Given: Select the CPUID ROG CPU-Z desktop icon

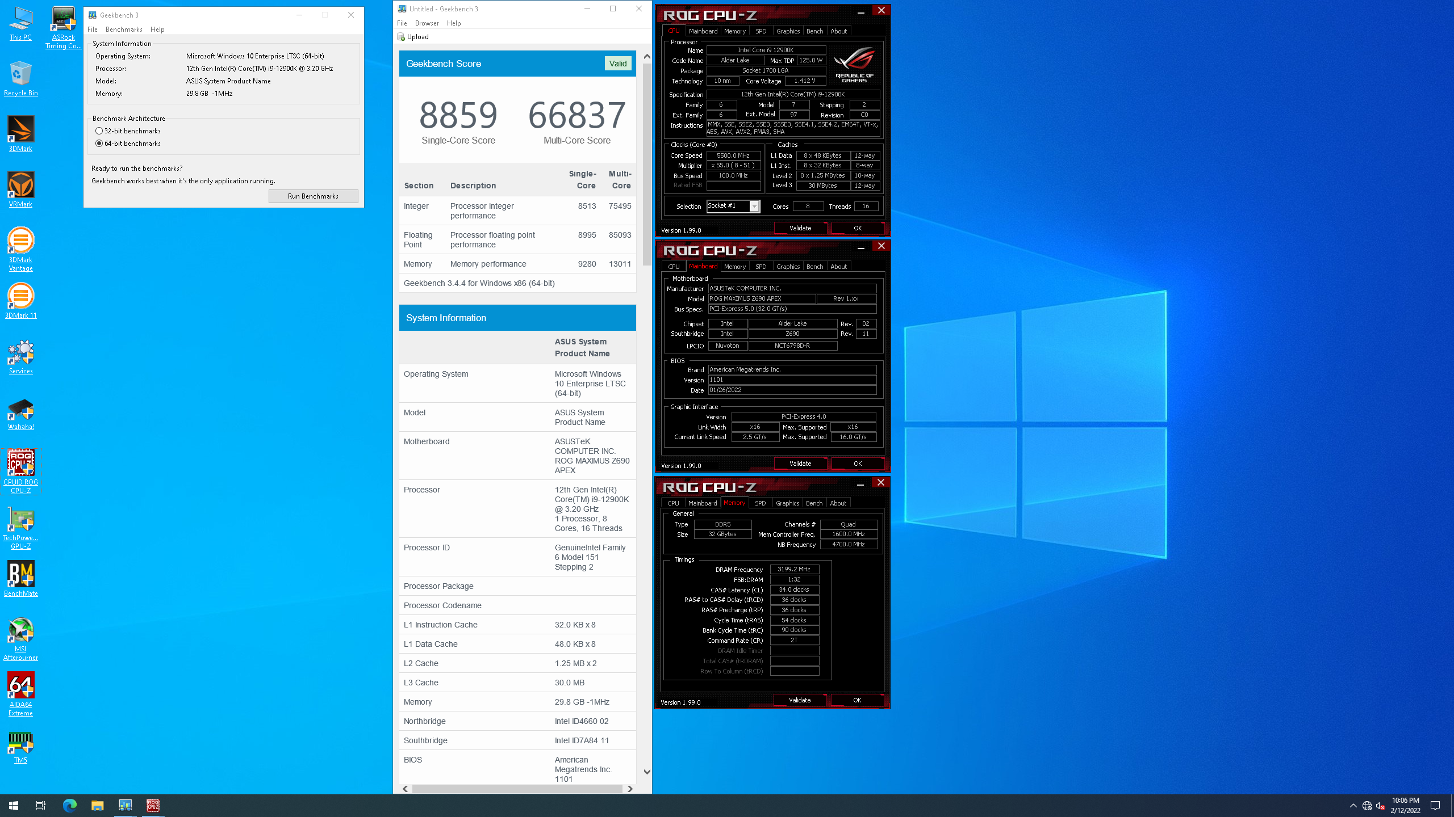Looking at the screenshot, I should coord(20,472).
